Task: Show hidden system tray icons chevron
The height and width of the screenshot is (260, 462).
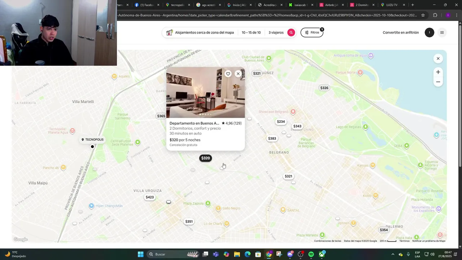Action: point(393,254)
